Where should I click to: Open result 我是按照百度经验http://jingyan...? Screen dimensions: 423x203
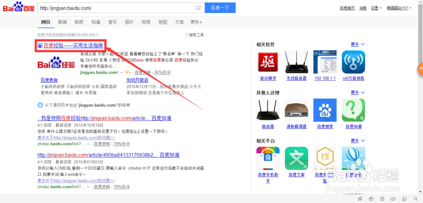click(x=104, y=118)
